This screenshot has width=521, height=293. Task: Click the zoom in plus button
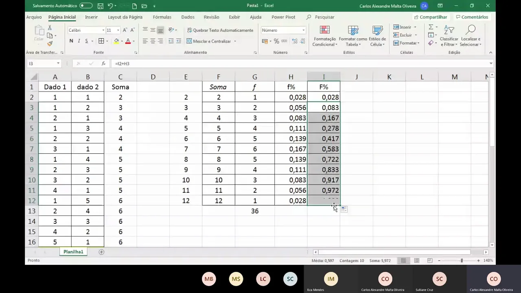point(478,260)
